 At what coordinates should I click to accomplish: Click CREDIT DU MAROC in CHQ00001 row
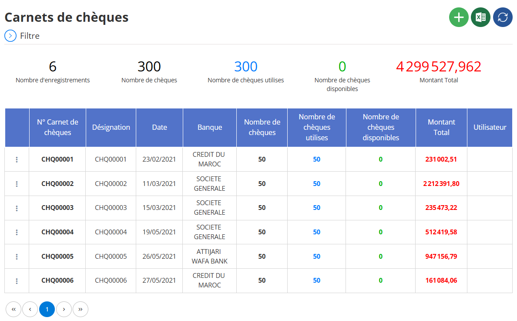[209, 159]
